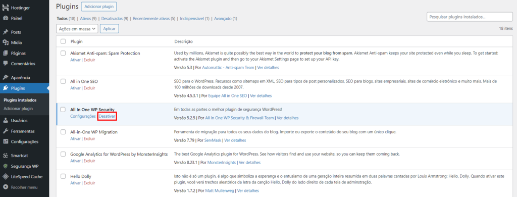Check the Google Analytics MonsterInsights checkbox
Viewport: 517px width, 197px height.
point(63,154)
